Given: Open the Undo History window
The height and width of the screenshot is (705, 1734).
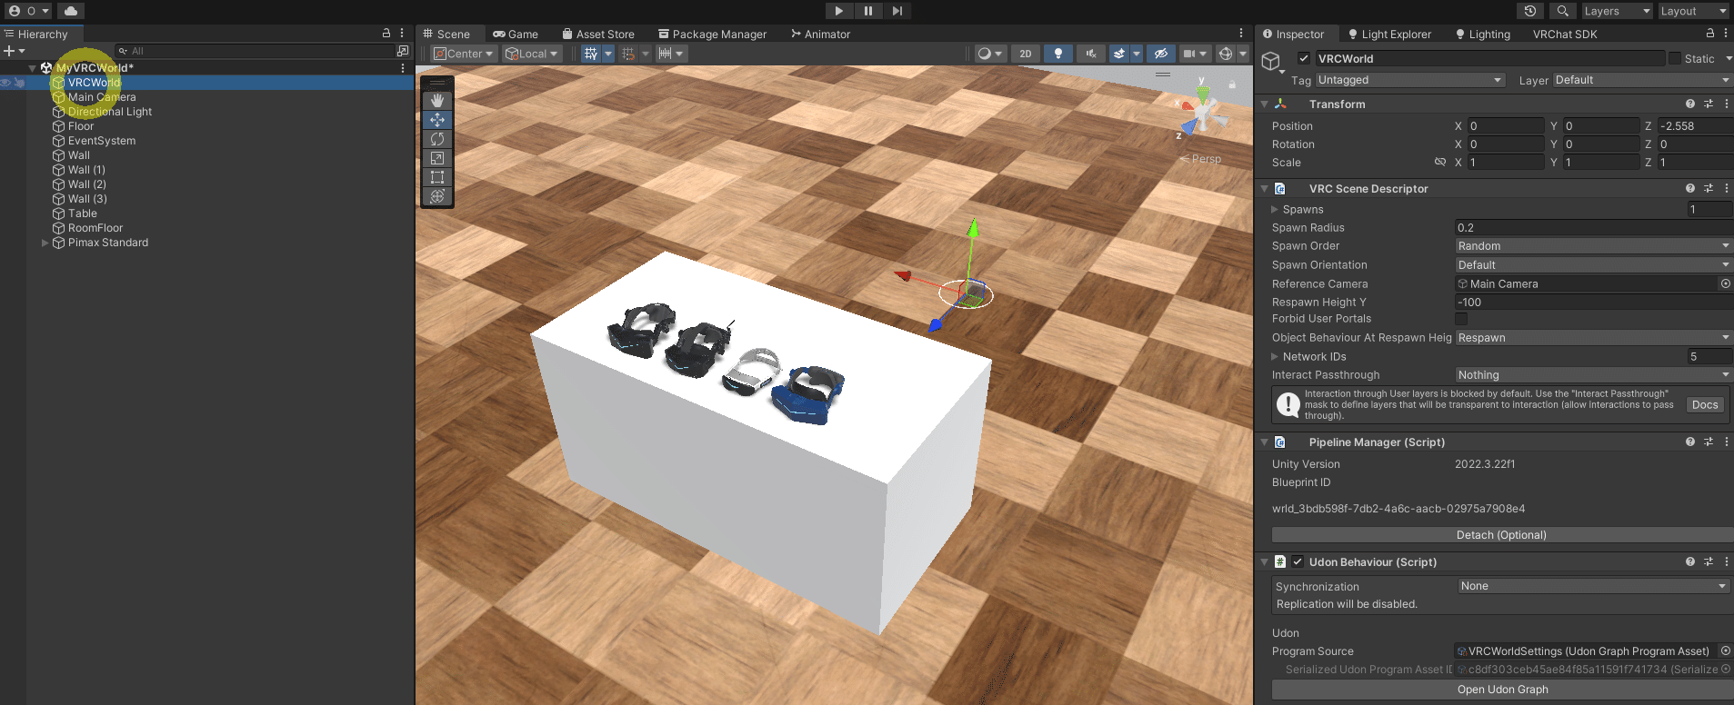Looking at the screenshot, I should click(x=1530, y=11).
